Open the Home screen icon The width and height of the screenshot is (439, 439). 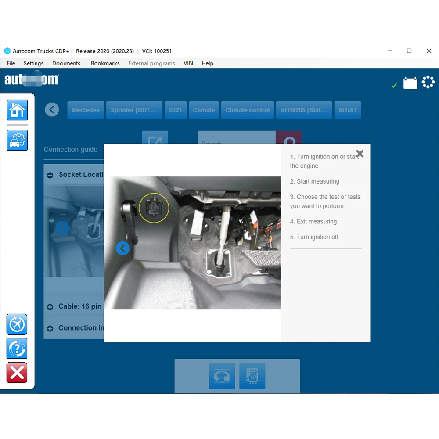tap(17, 110)
